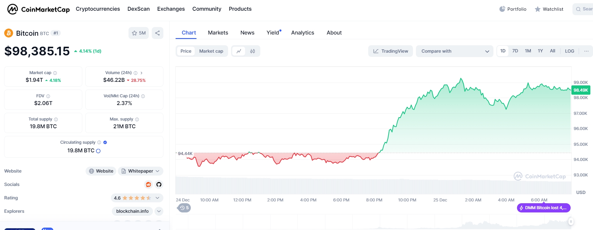
Task: Switch to the candlestick chart icon
Action: (253, 51)
